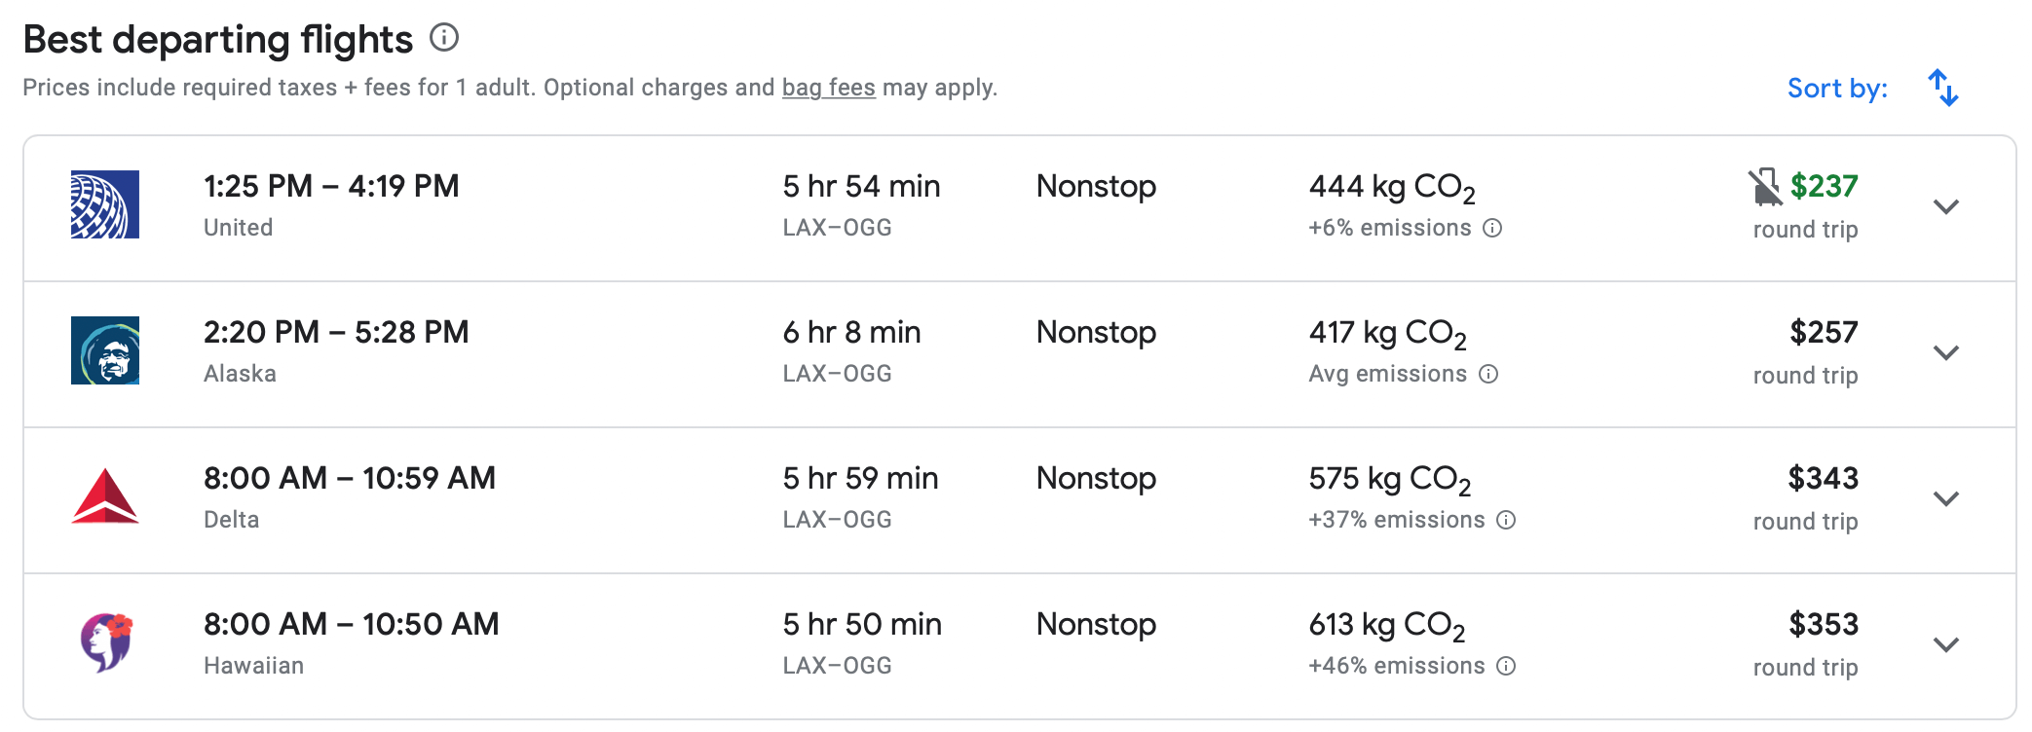Open info for Avg emissions
The height and width of the screenshot is (732, 2032).
(x=1488, y=374)
